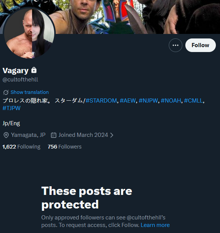The width and height of the screenshot is (220, 233).
Task: Open the three-dot more options menu
Action: (176, 45)
